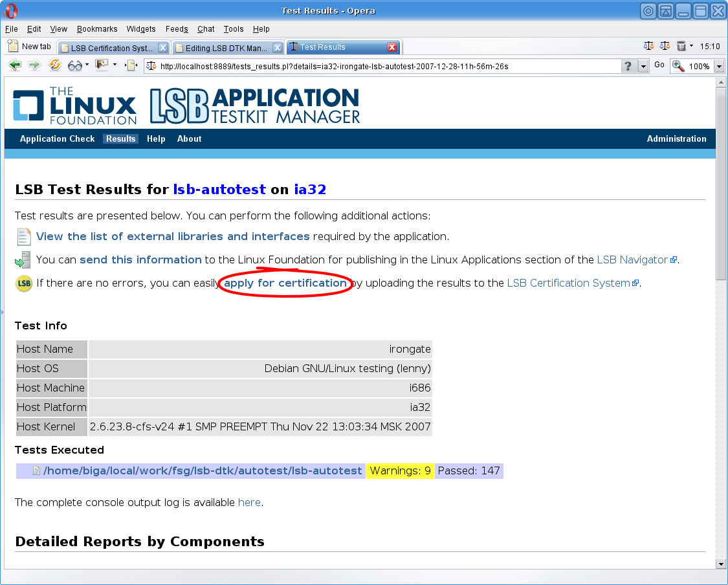Open the Widgets menu

pos(141,28)
